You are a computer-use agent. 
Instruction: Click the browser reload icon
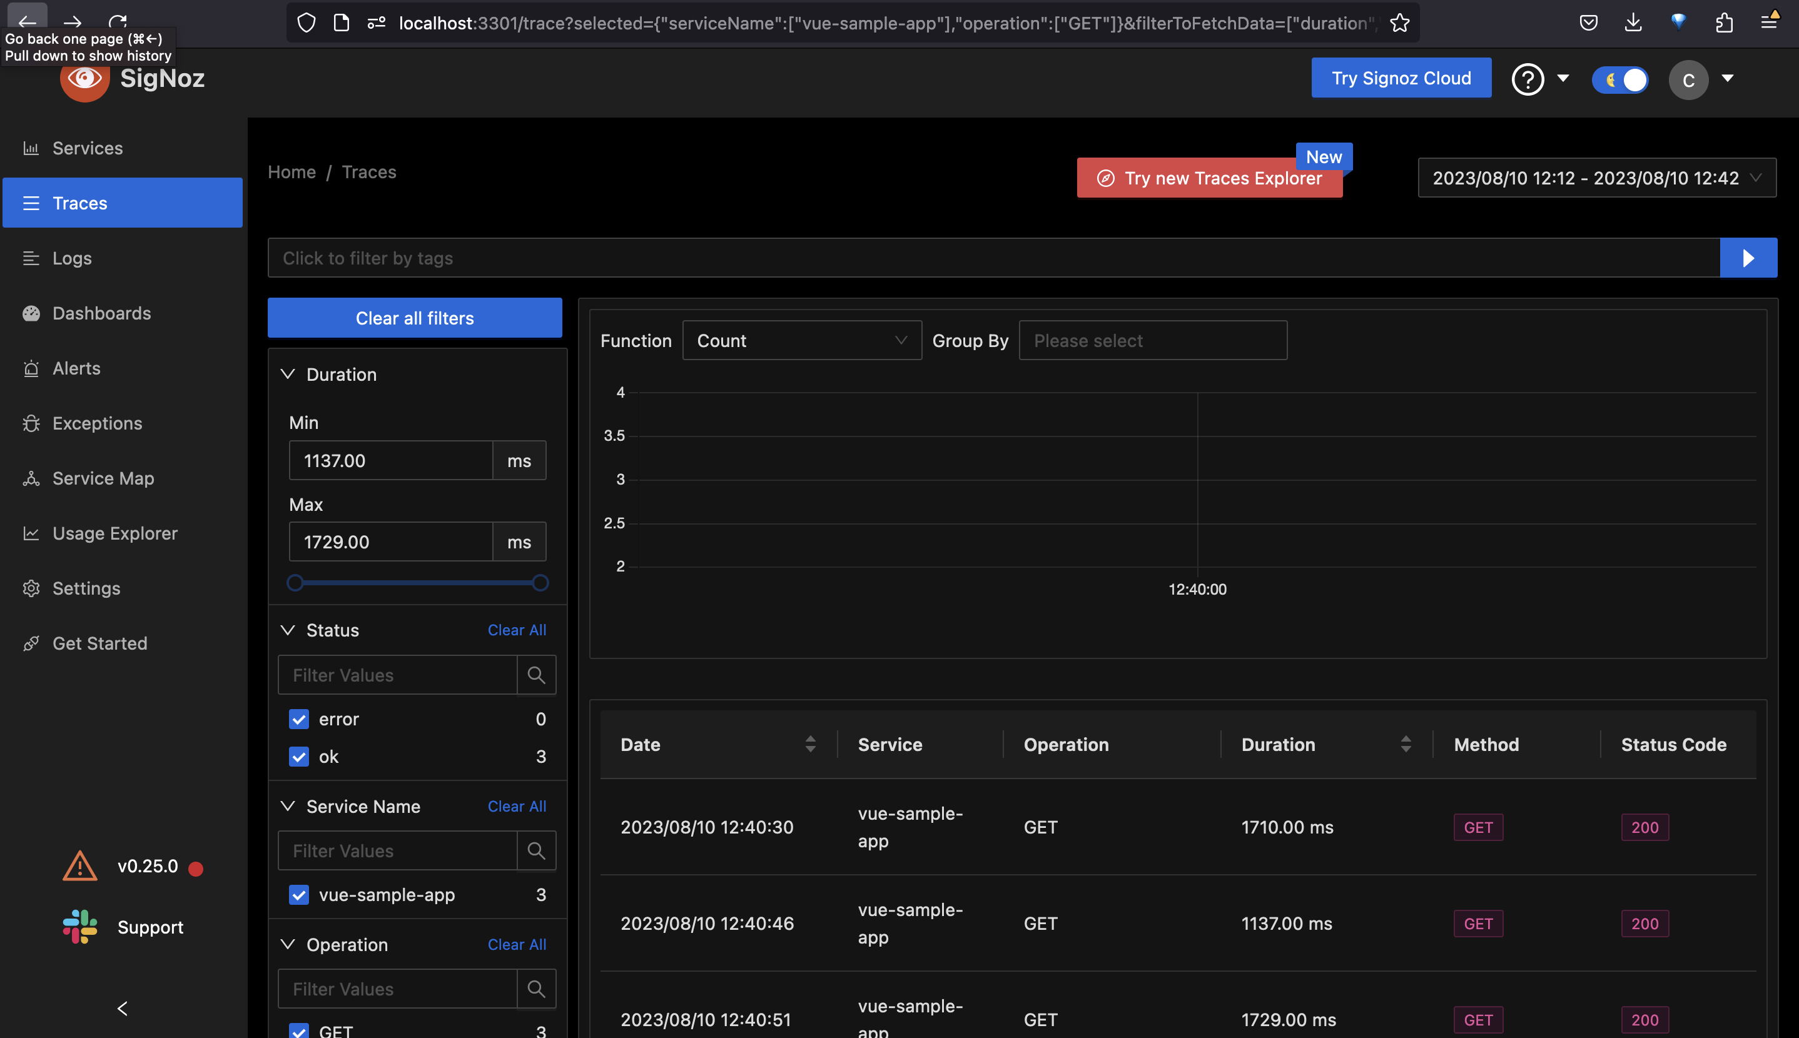click(x=118, y=22)
